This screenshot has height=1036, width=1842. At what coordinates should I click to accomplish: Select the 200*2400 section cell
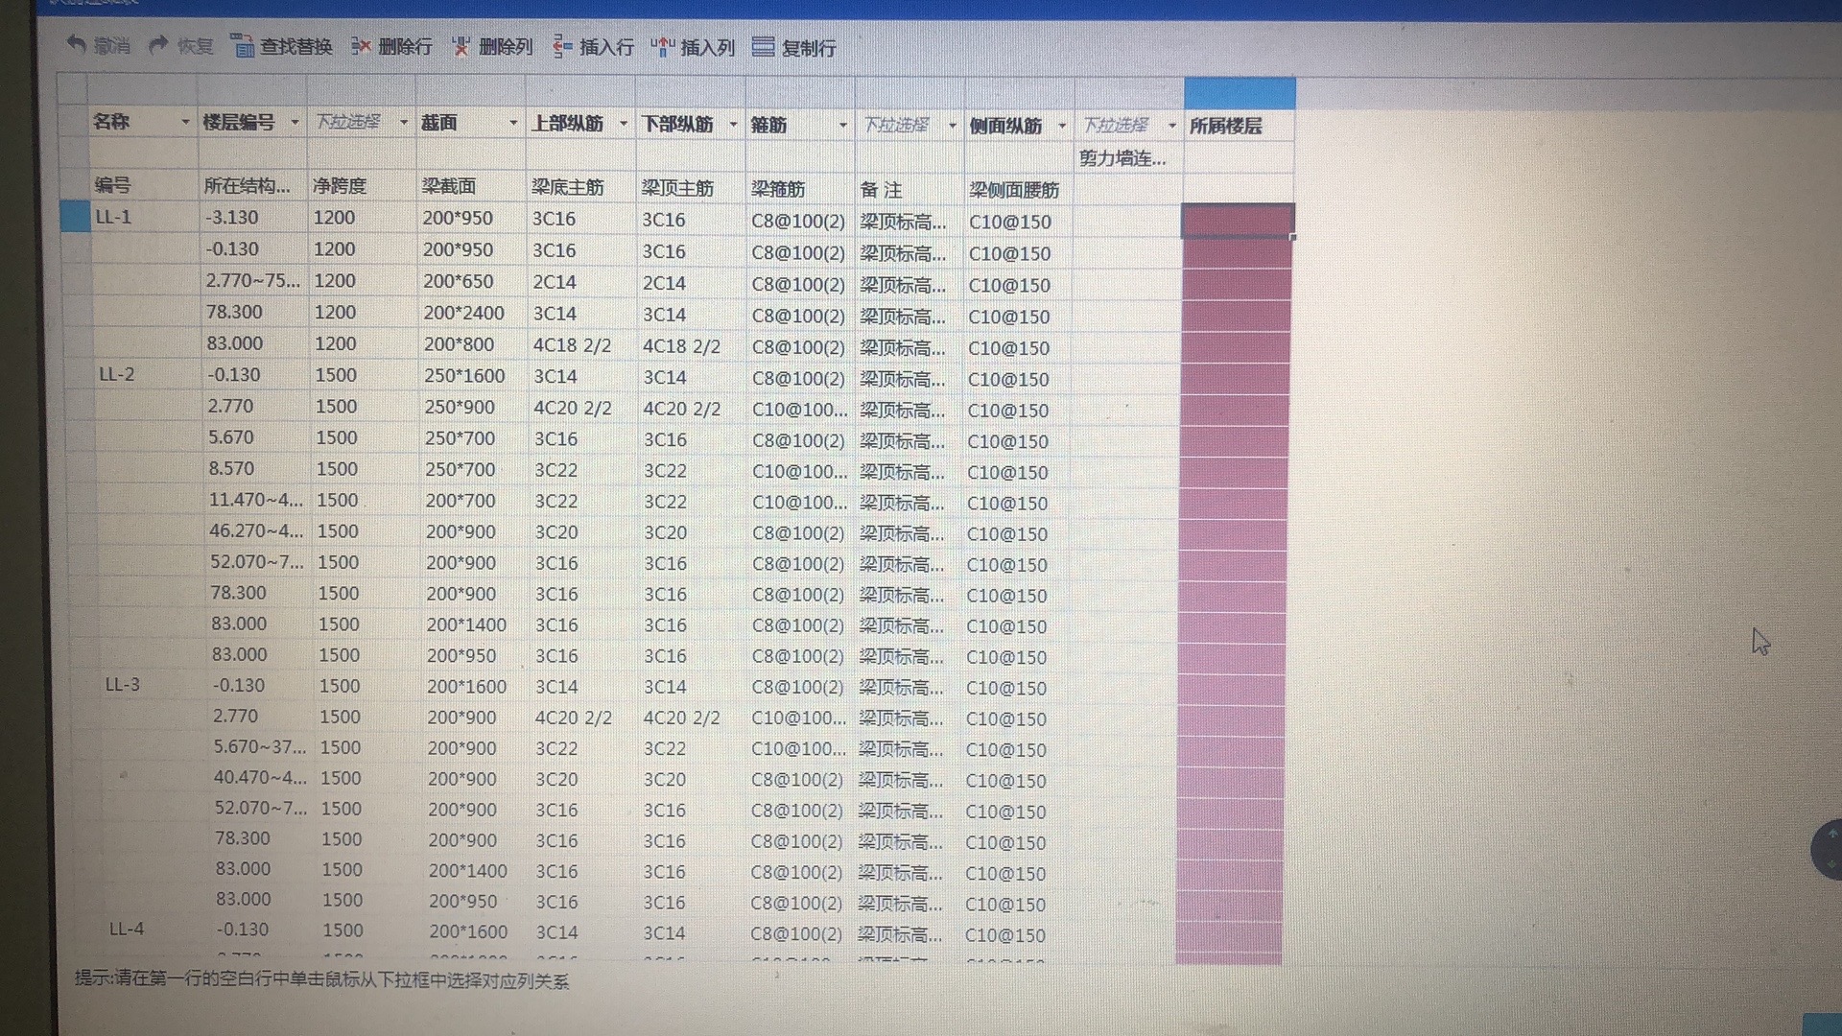tap(471, 313)
